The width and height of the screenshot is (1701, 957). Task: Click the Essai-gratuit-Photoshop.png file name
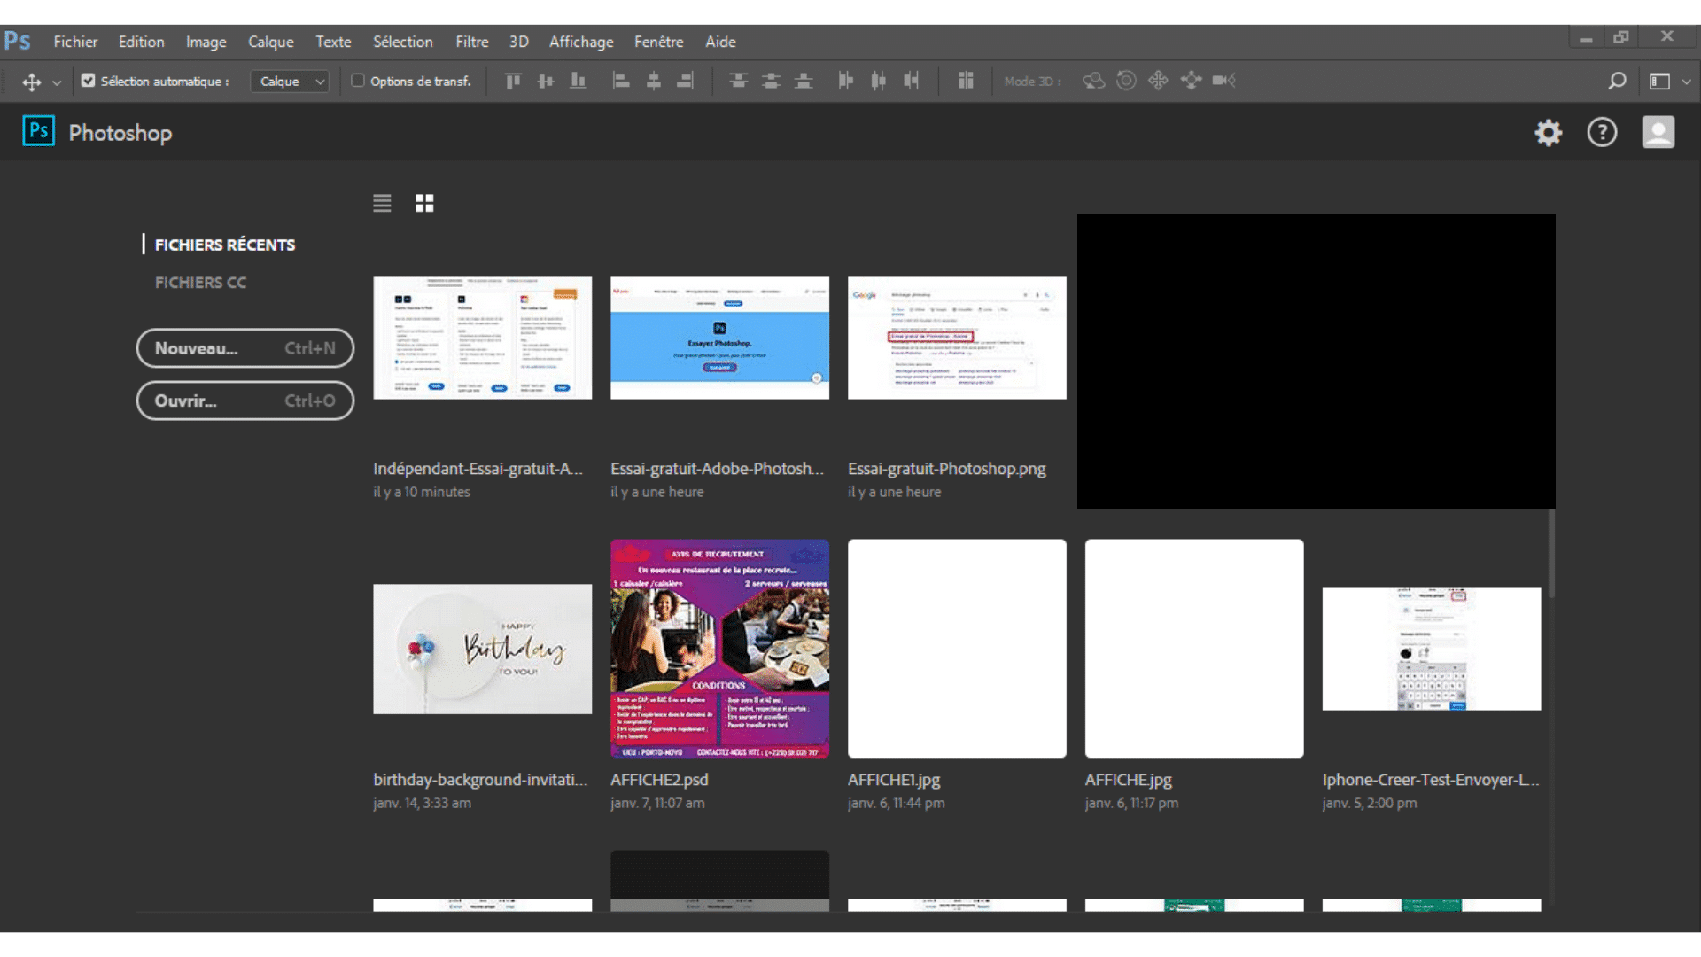(946, 469)
